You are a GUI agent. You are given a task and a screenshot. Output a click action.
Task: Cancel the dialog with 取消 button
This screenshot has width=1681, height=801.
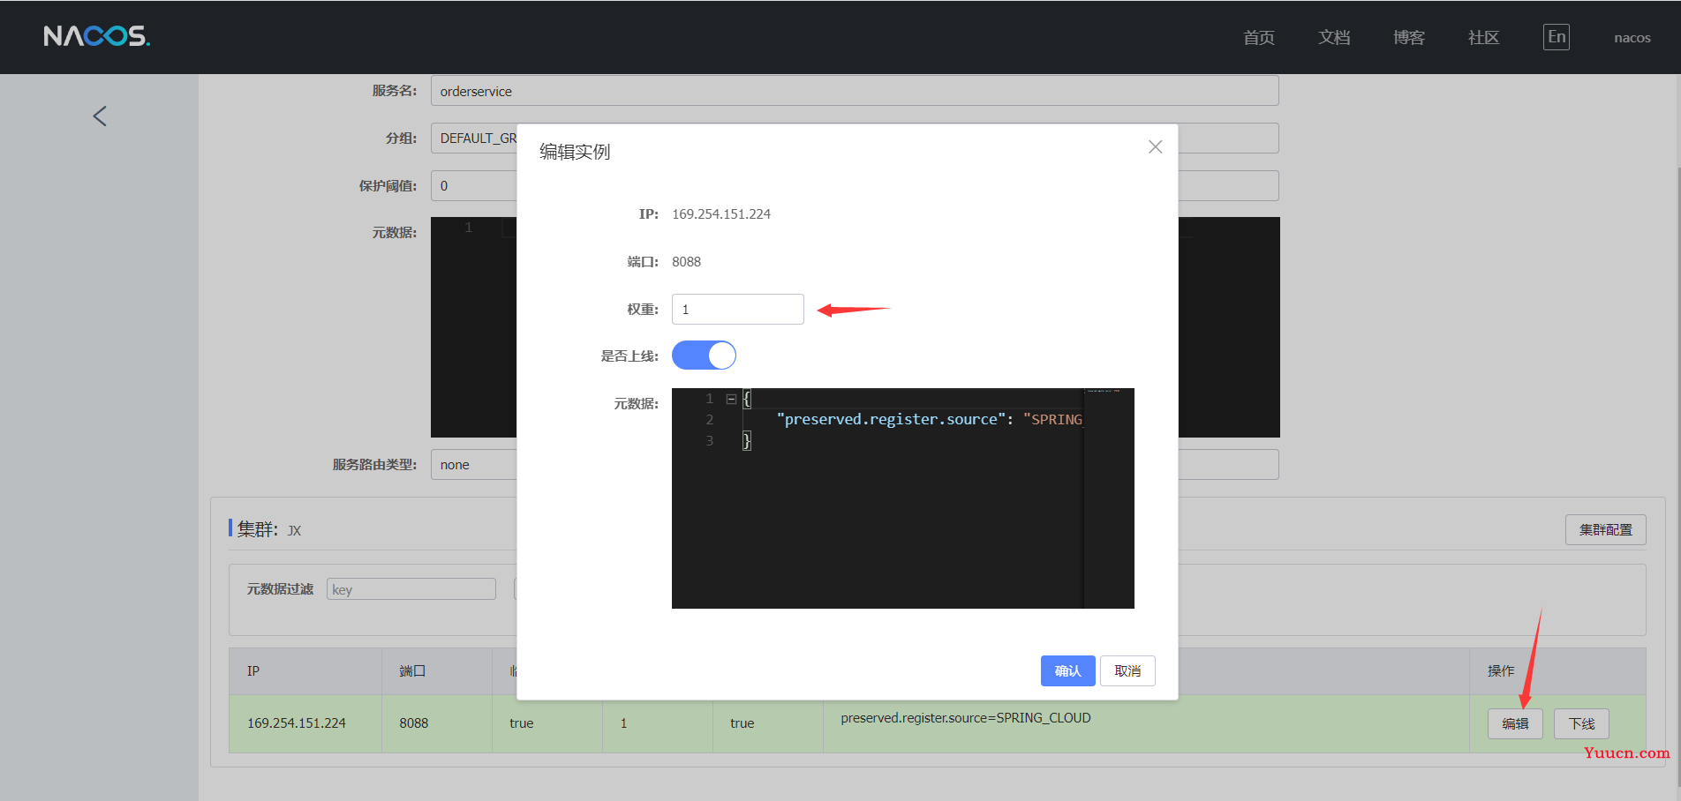1127,671
